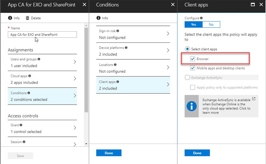The width and height of the screenshot is (266, 164).
Task: Click the policy Name input field
Action: click(42, 35)
